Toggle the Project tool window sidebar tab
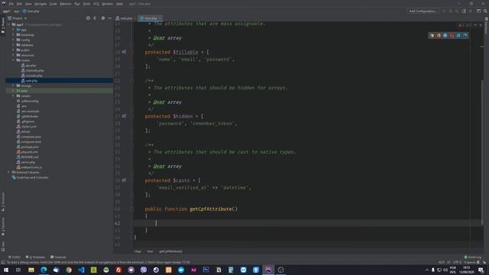The image size is (489, 275). click(x=3, y=26)
